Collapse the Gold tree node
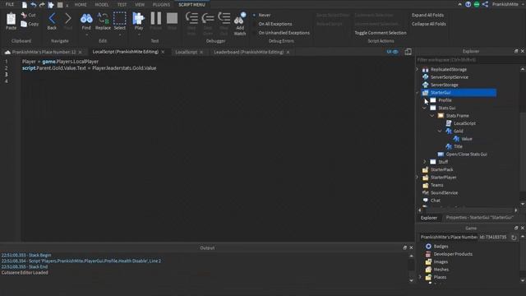The width and height of the screenshot is (526, 296). (440, 131)
